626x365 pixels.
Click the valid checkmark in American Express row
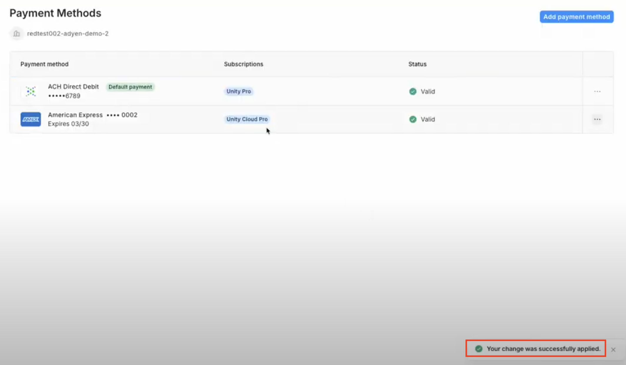pyautogui.click(x=413, y=119)
